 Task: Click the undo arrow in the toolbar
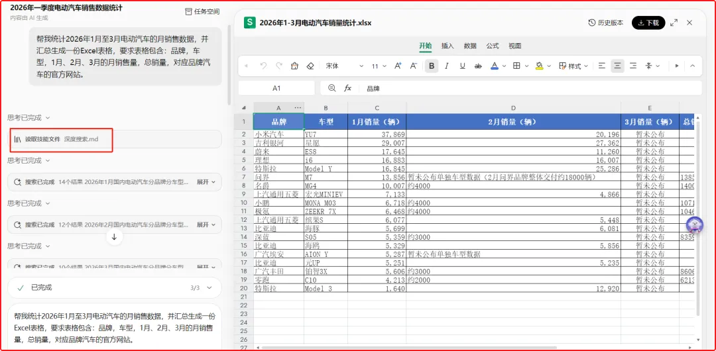point(263,66)
